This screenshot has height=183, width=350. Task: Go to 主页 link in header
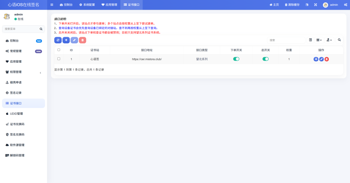(x=274, y=5)
